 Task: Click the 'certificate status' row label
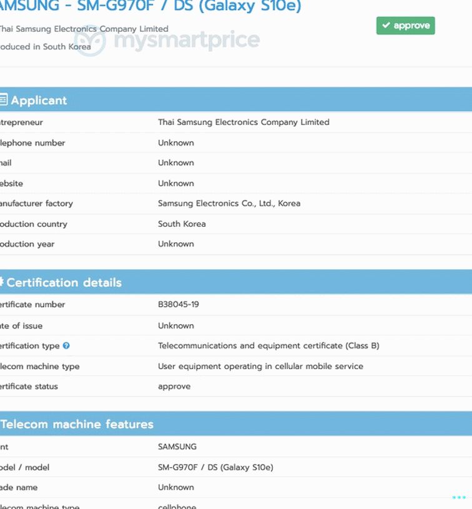29,387
